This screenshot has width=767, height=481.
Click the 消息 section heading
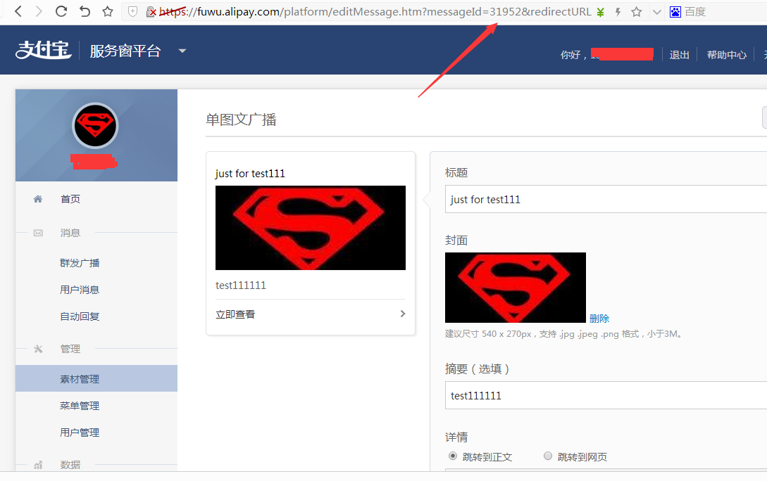70,233
